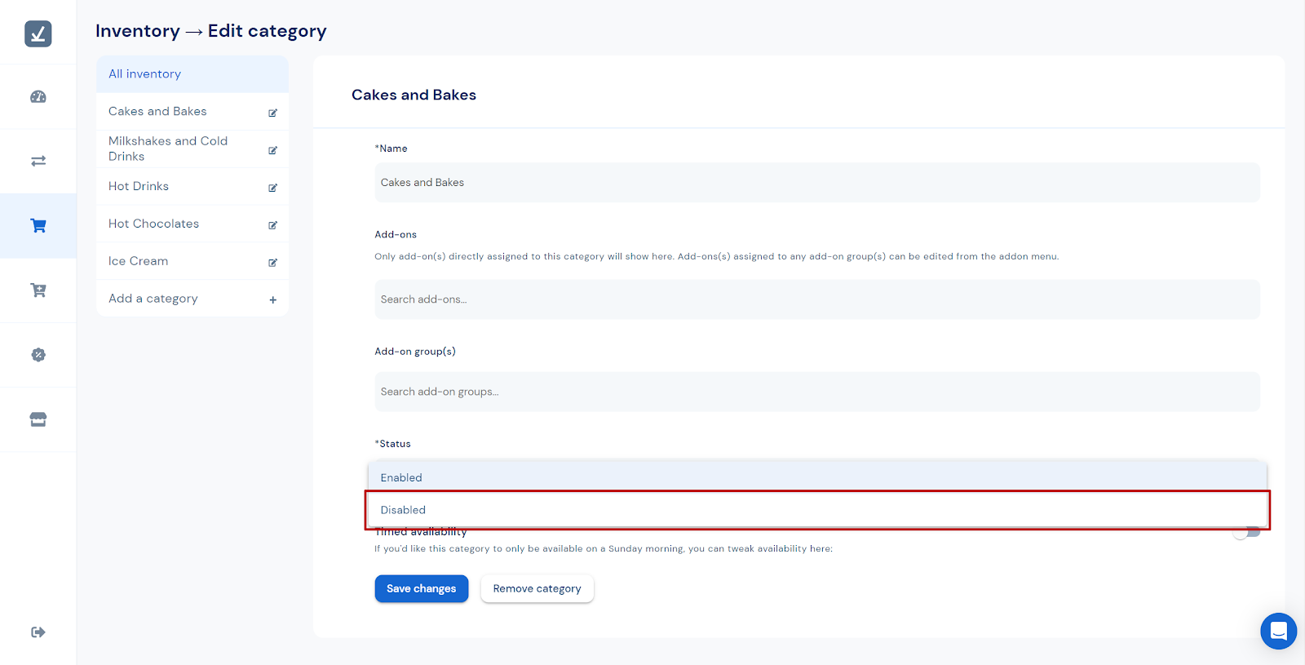Click the Save changes button
Screen dimensions: 1305x665
(x=421, y=588)
